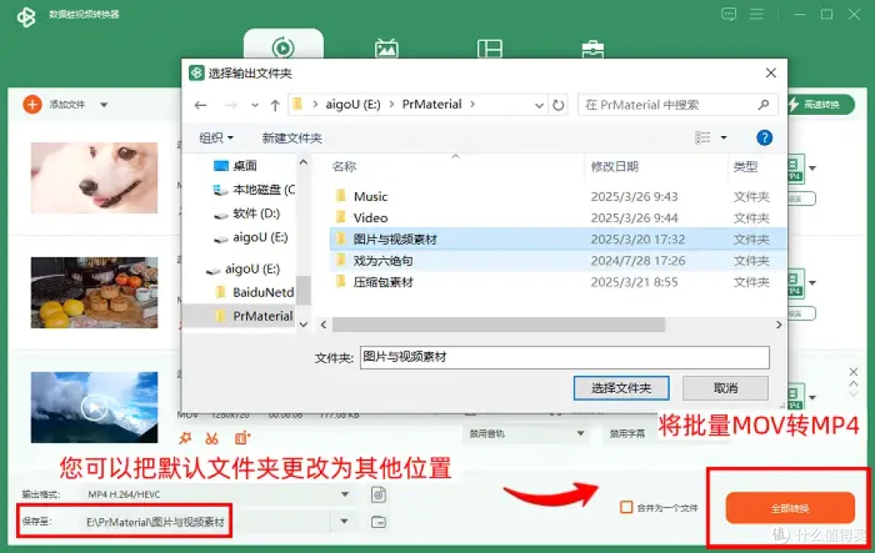Click the 文件夹 name input field
This screenshot has width=875, height=553.
click(564, 357)
